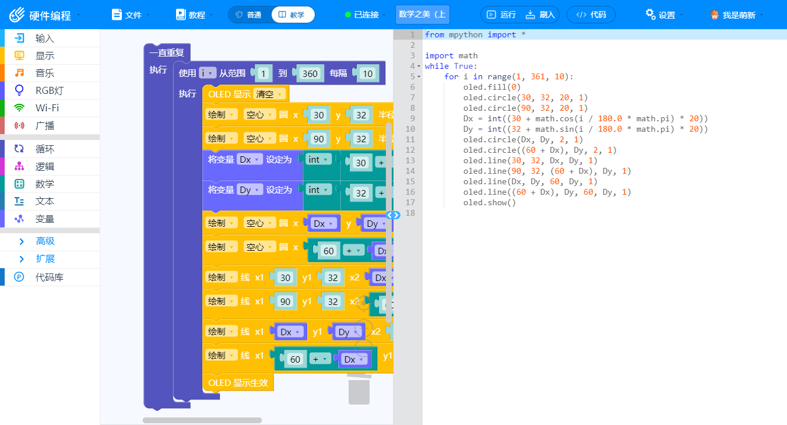787x425 pixels.
Task: Click the 运行 button
Action: pyautogui.click(x=501, y=15)
